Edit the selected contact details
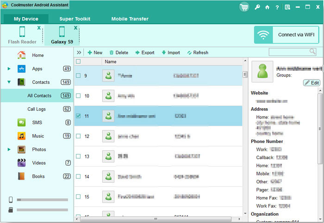This screenshot has height=223, width=324. (312, 83)
